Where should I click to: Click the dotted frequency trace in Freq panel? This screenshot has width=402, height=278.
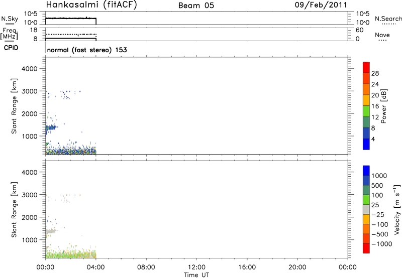71,34
